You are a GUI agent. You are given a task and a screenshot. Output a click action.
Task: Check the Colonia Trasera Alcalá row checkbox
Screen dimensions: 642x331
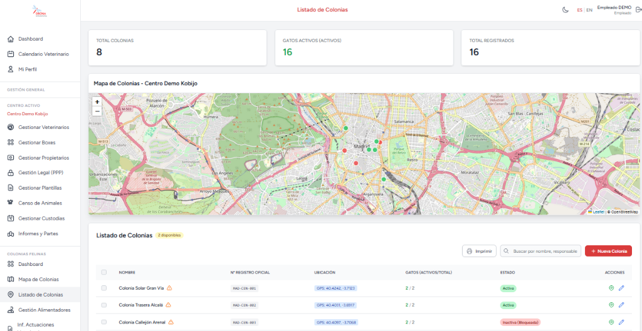coord(103,305)
